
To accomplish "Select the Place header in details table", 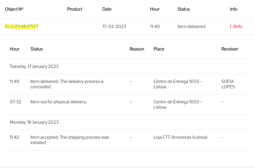I will coord(159,49).
